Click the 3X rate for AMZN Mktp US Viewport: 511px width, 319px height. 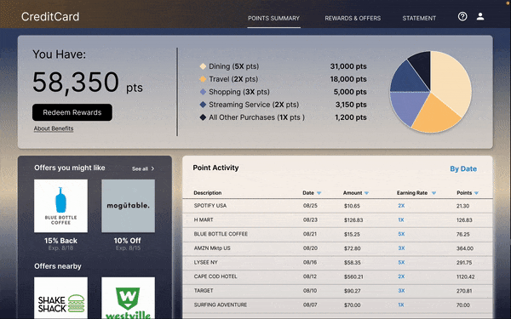[x=401, y=248]
